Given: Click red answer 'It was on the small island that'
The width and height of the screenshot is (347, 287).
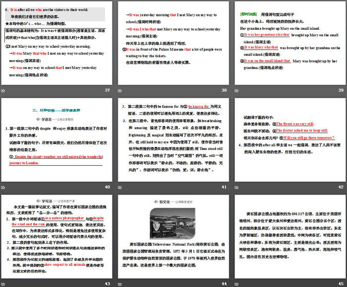Looking at the screenshot, I should pos(267,61).
